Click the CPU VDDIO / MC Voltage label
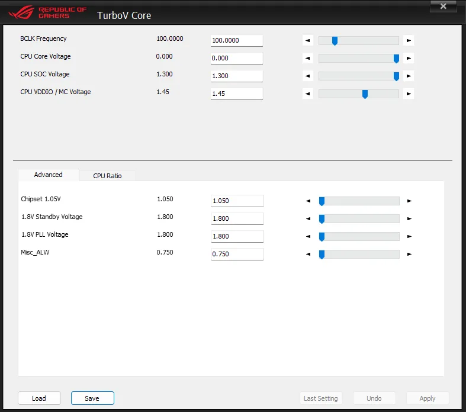Screen dimensions: 466x412 pyautogui.click(x=56, y=92)
